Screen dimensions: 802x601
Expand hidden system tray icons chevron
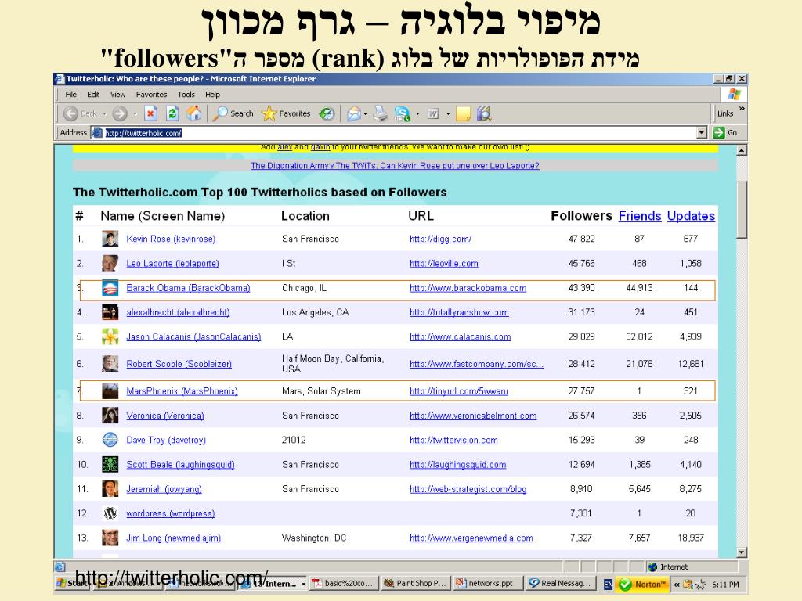(x=677, y=584)
